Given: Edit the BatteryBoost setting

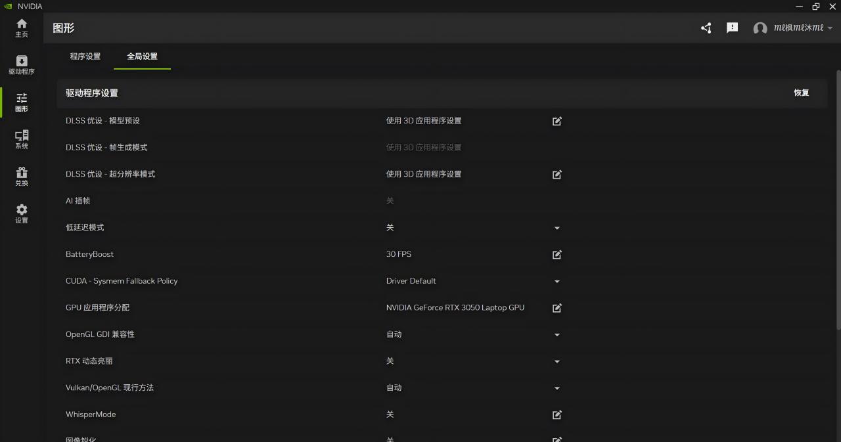Looking at the screenshot, I should click(x=557, y=254).
